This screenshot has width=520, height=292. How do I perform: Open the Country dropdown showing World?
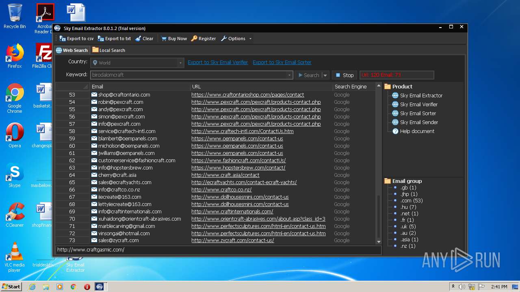[137, 63]
